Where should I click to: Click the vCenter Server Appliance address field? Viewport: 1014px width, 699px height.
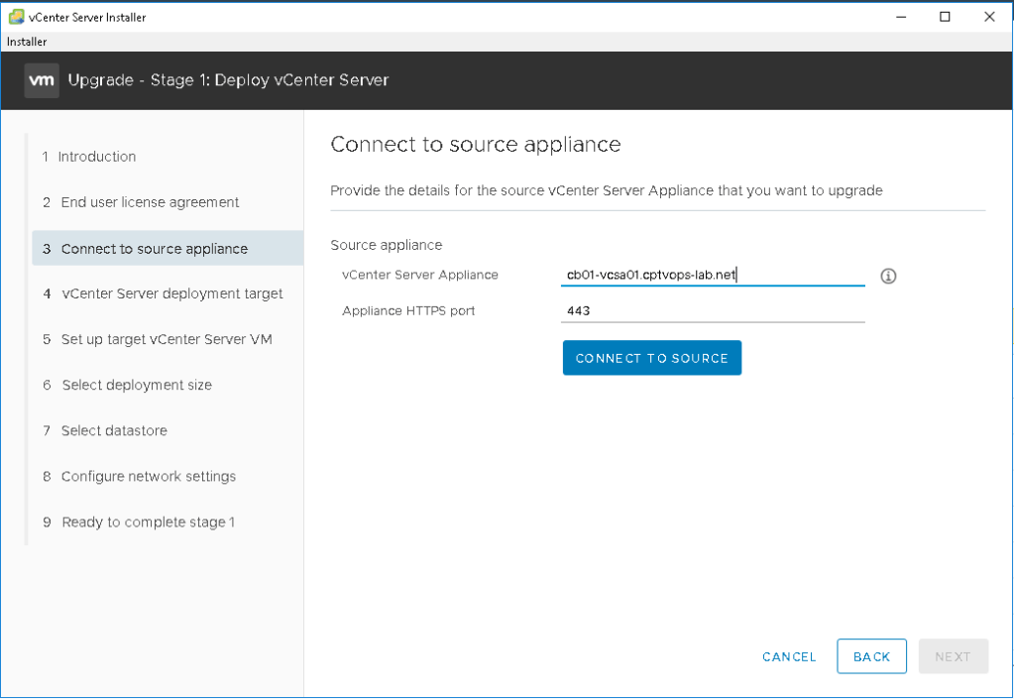[x=712, y=275]
